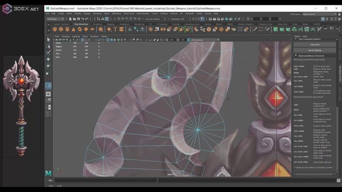This screenshot has height=192, width=342.
Task: Click the New Scene icon
Action: (70, 19)
